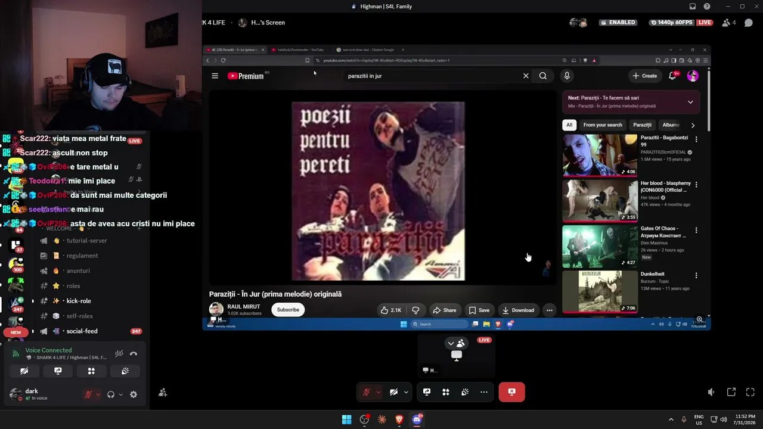Open YouTube notifications bell

(x=672, y=76)
